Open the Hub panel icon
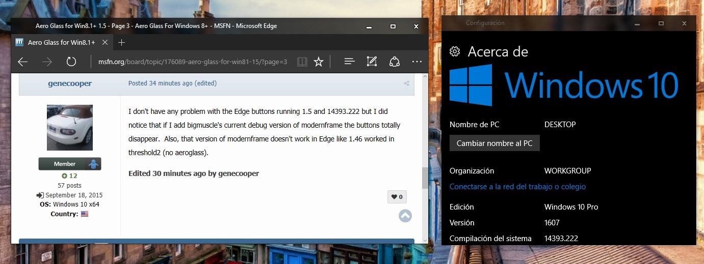 (349, 62)
